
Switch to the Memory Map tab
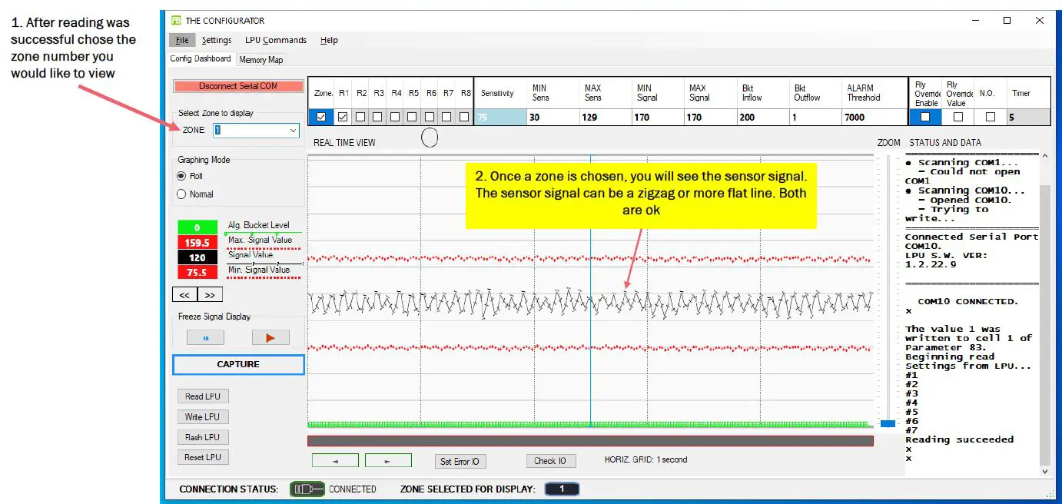pyautogui.click(x=261, y=59)
